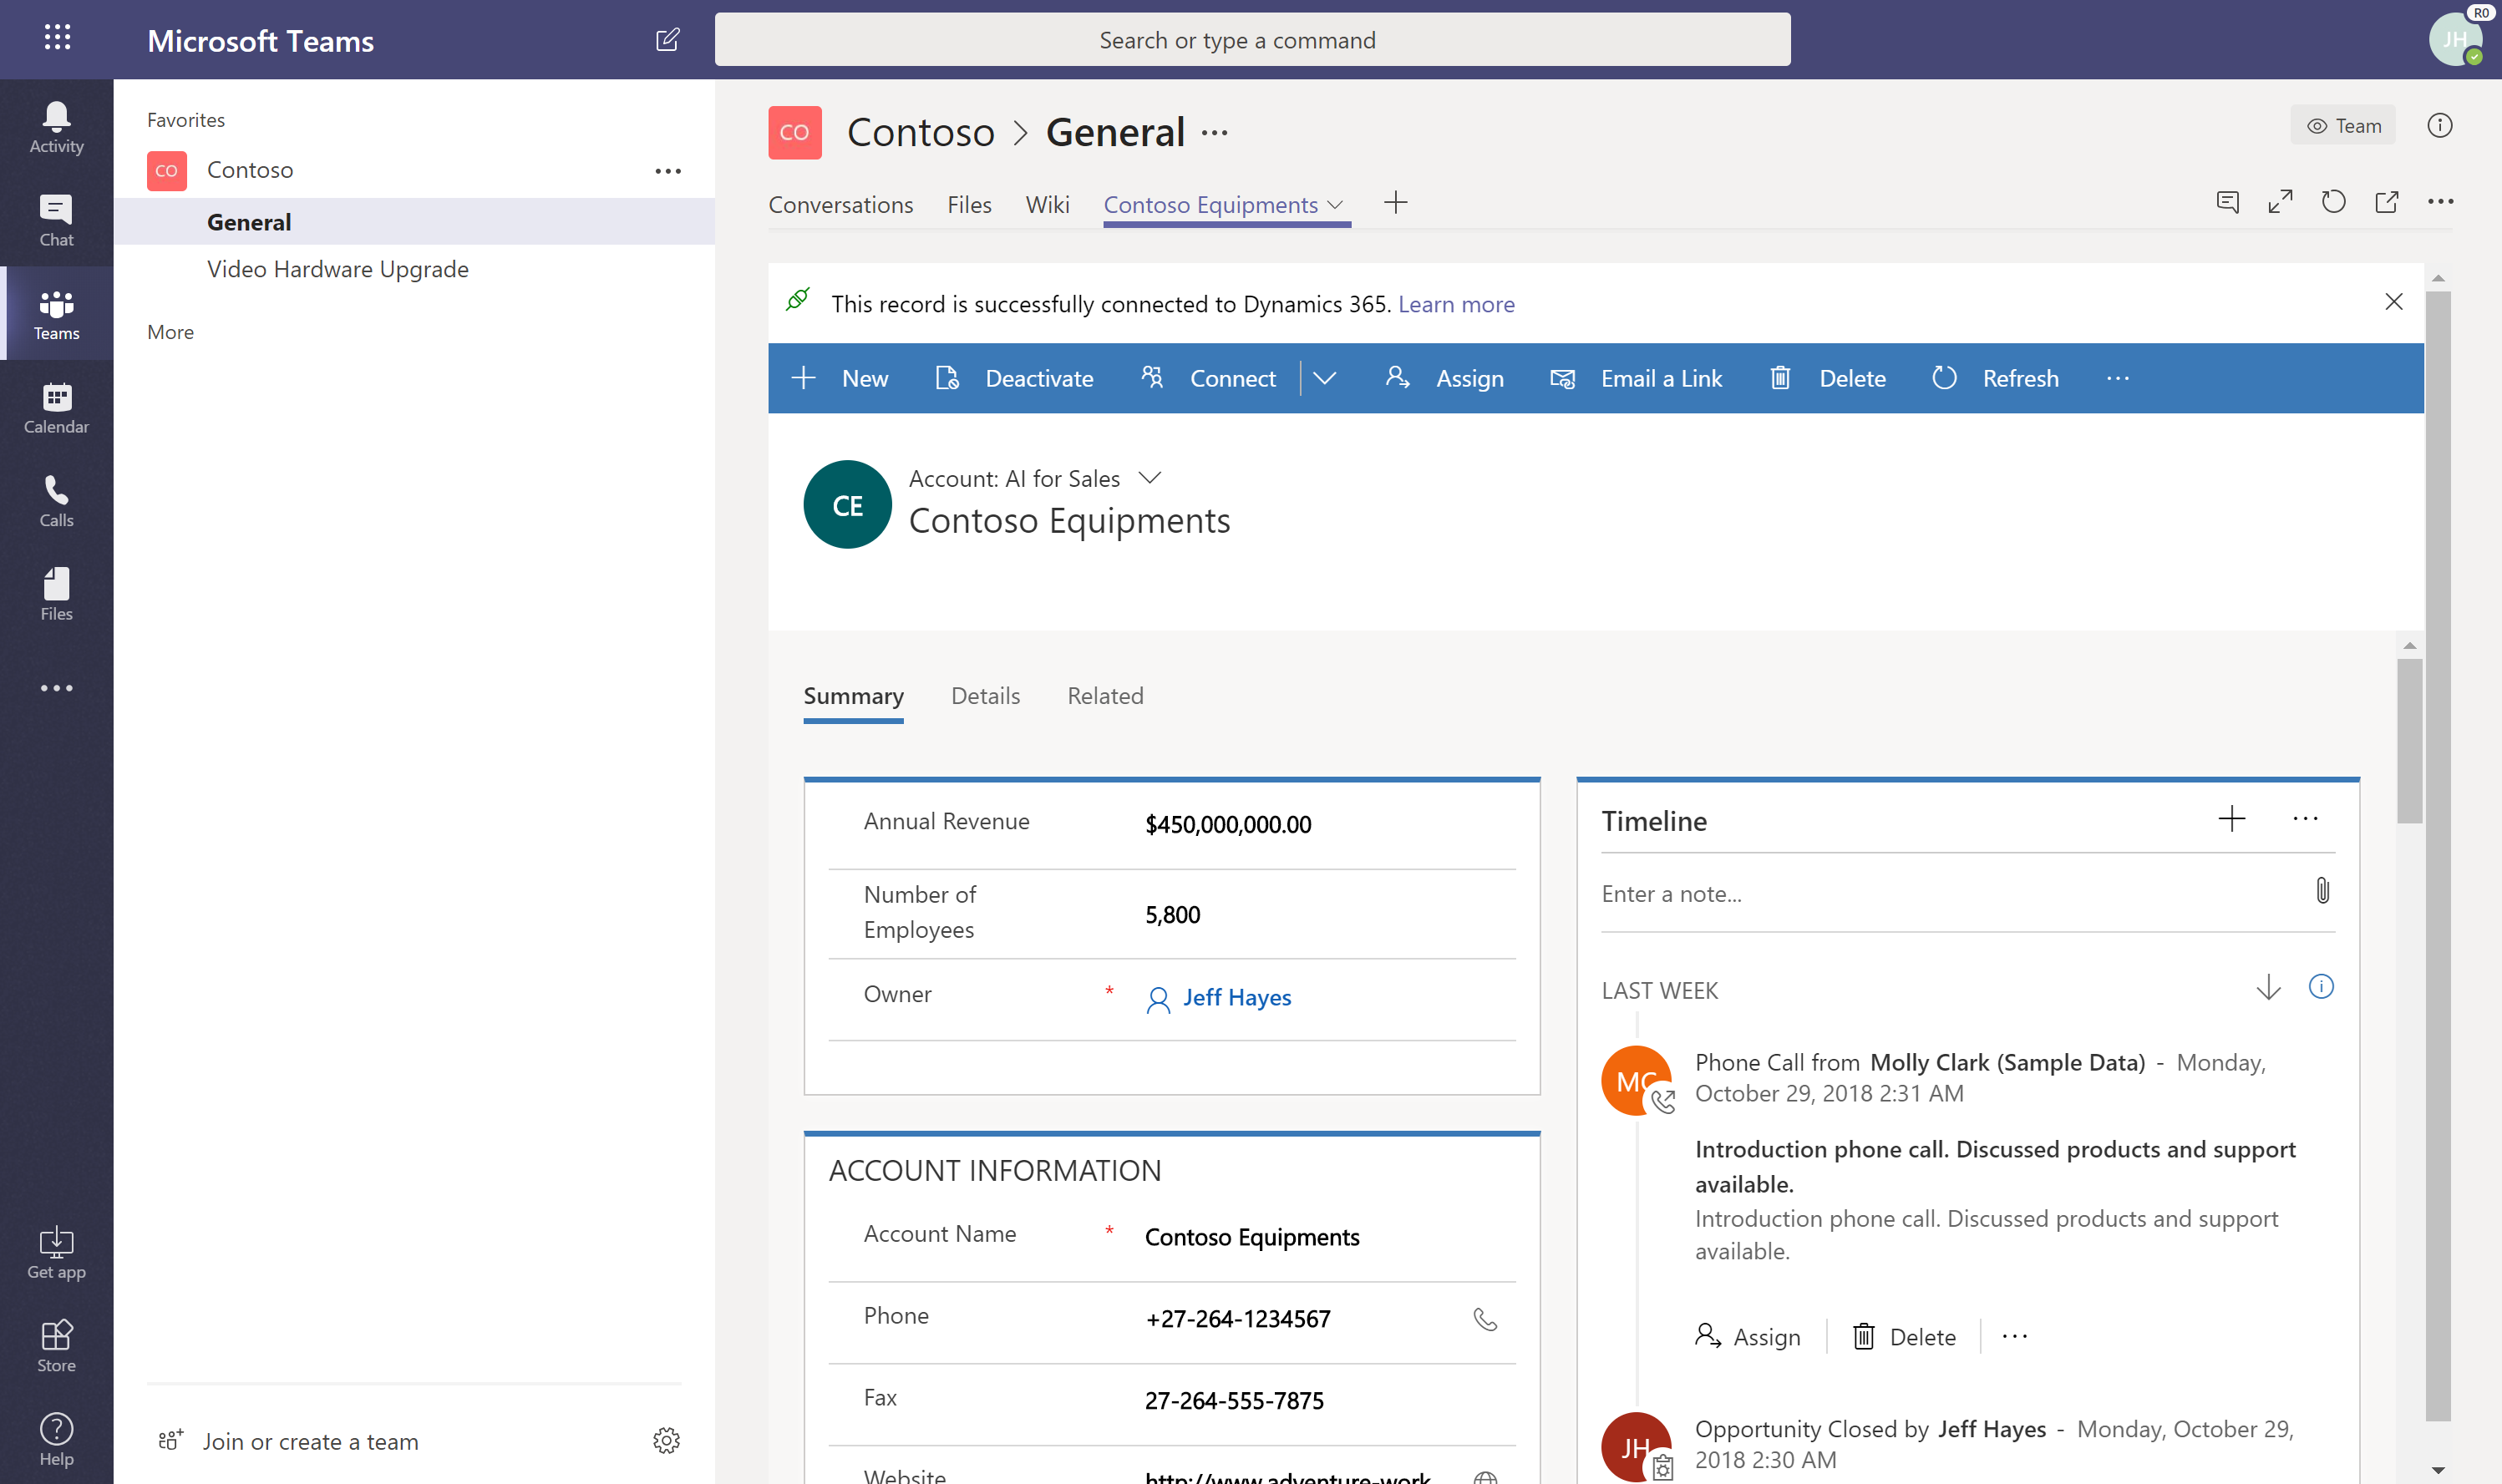
Task: Add a new tab plus icon
Action: point(1396,203)
